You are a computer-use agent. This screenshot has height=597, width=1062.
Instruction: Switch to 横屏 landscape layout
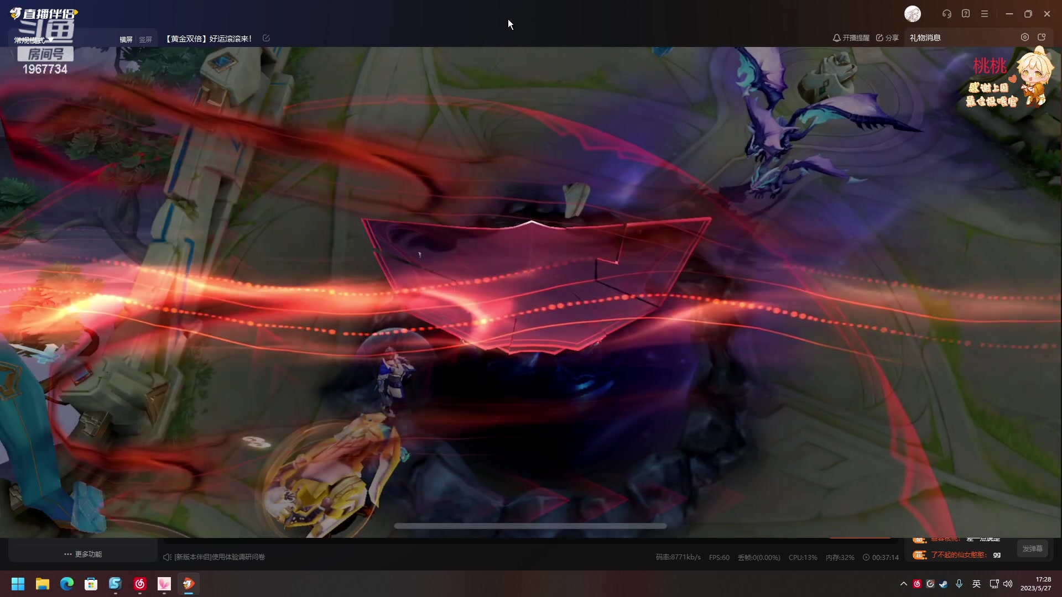(126, 39)
